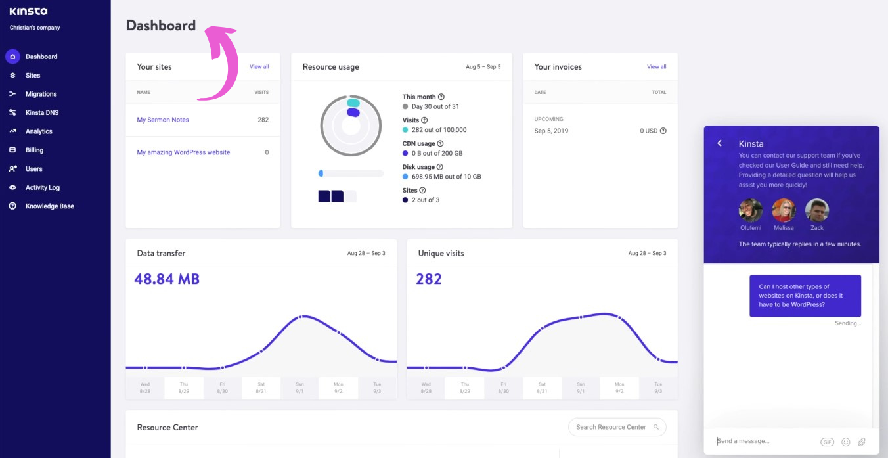Click the Disk usage progress bar
The height and width of the screenshot is (458, 888).
351,173
